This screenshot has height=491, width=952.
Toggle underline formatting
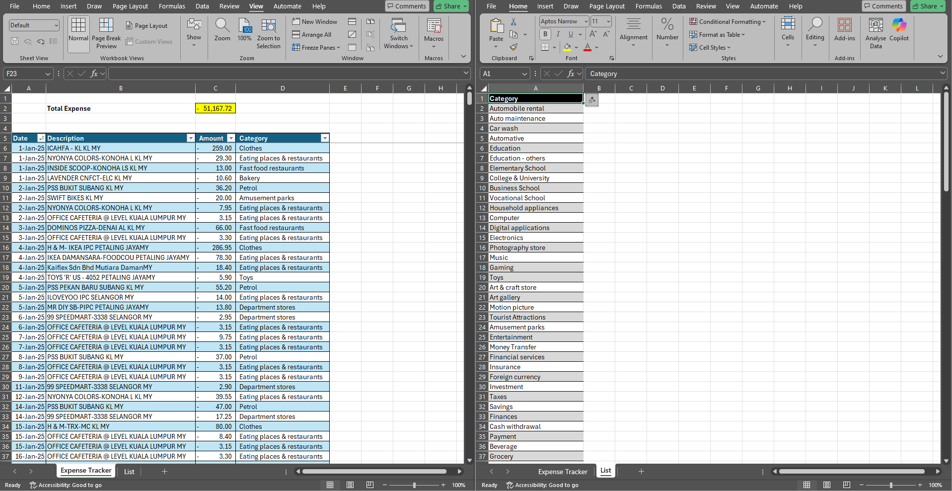coord(571,34)
